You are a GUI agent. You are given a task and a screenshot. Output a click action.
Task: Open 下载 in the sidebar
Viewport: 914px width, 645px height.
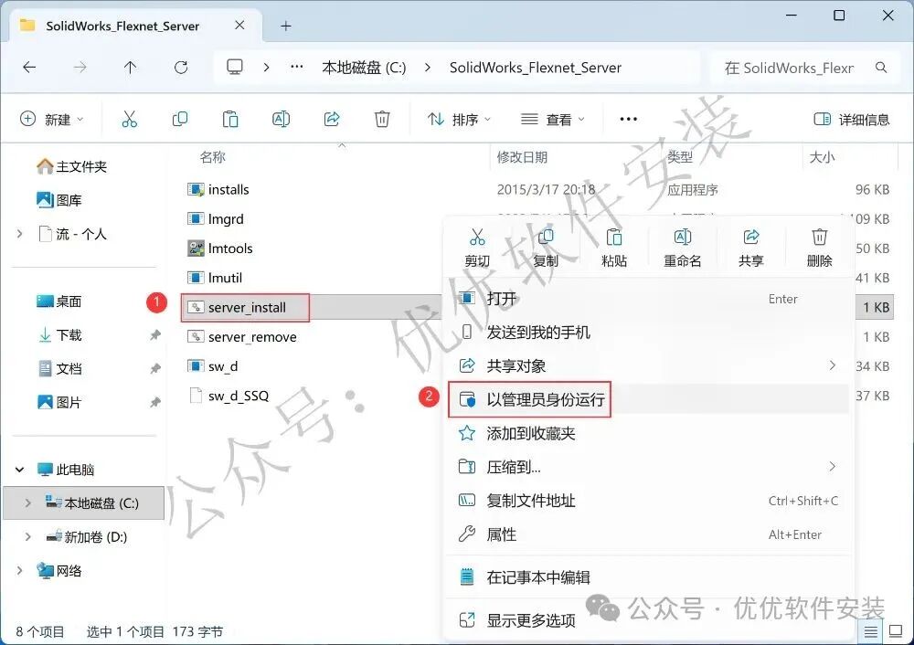tap(59, 335)
